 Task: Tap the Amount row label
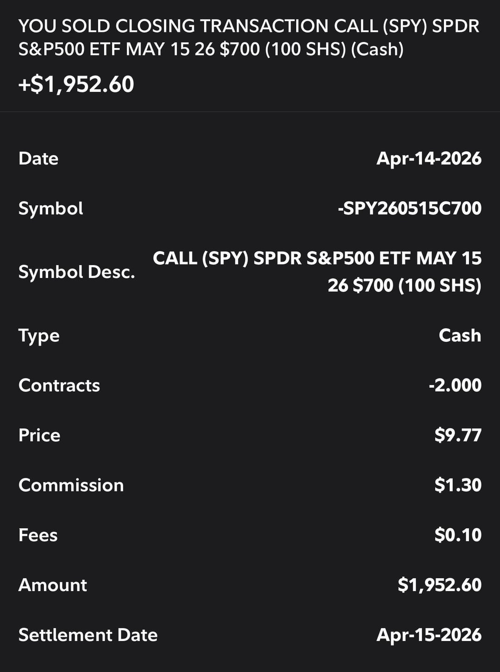pos(53,586)
